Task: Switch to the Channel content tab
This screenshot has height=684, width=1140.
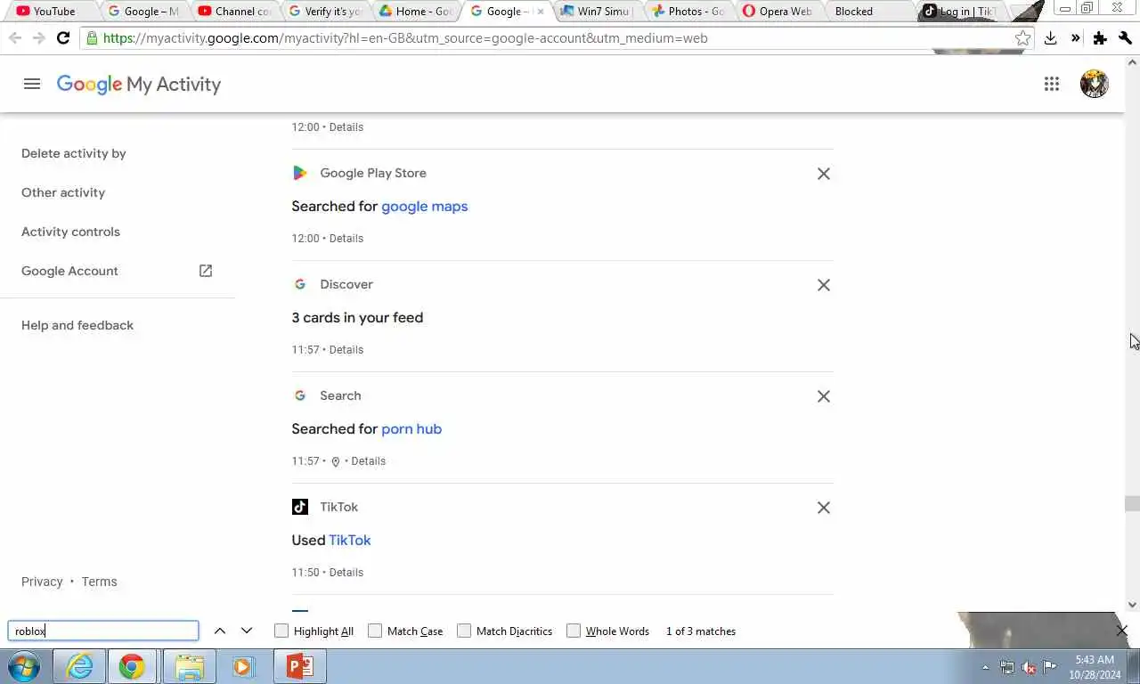Action: point(235,12)
